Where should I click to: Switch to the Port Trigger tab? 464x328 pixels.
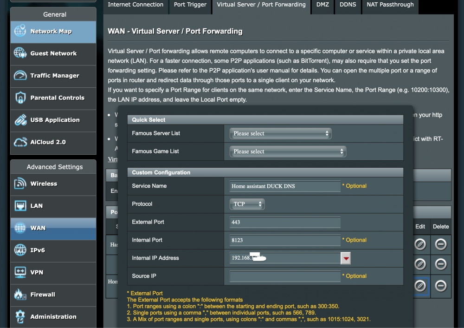point(189,5)
